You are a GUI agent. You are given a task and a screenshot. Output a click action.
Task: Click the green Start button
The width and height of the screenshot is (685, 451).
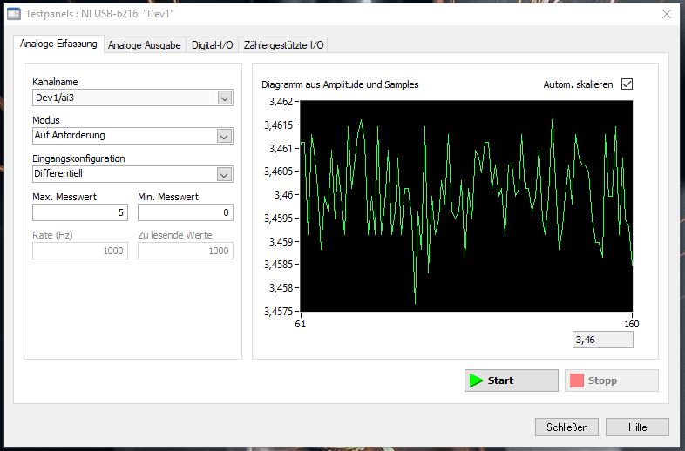click(511, 380)
